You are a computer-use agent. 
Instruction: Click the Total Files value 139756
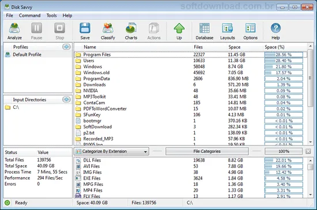(x=44, y=160)
